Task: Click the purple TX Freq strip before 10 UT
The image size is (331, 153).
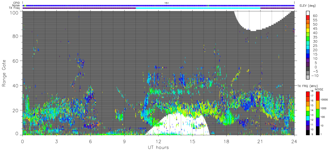Action: pos(79,8)
